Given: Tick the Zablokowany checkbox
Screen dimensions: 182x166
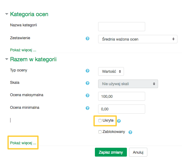Looking at the screenshot, I should tap(100, 132).
